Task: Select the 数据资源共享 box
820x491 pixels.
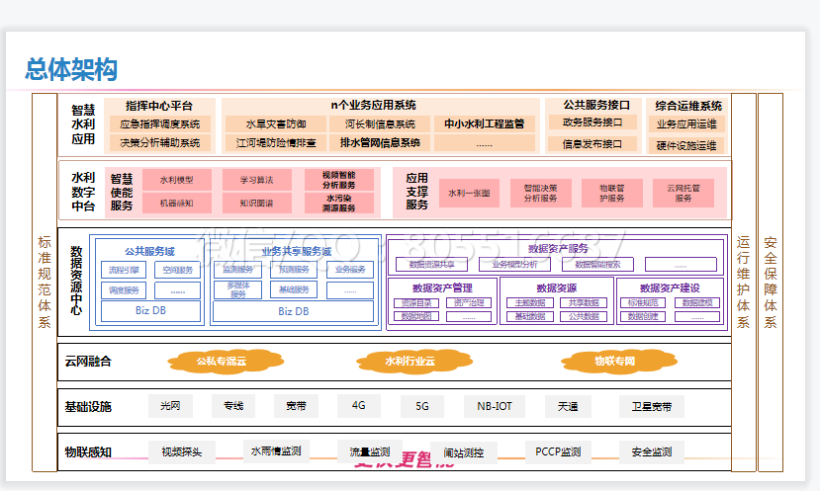Action: pyautogui.click(x=432, y=265)
